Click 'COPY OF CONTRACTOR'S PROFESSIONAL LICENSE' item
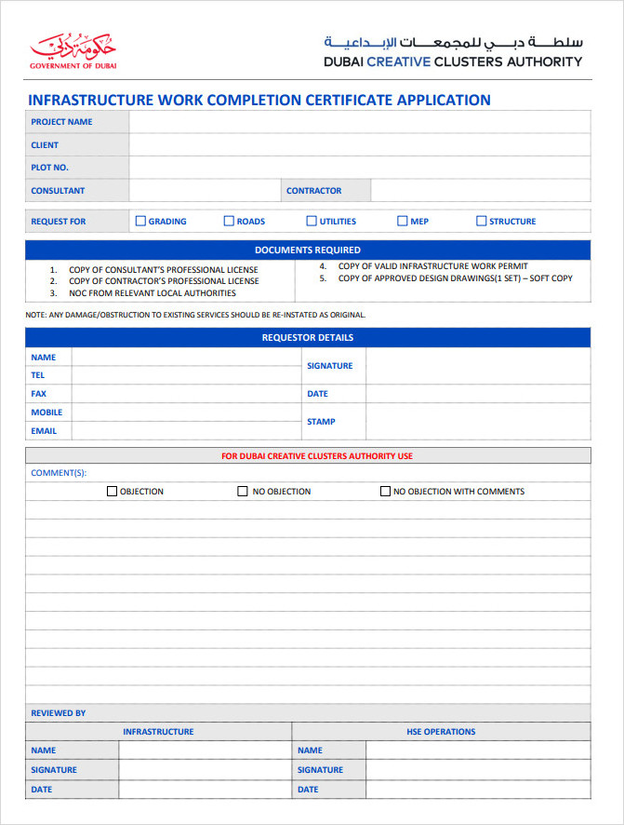 tap(164, 281)
